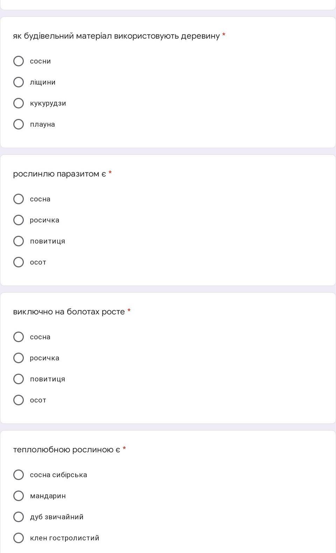Select 'сосна' under the parasite plant question
The height and width of the screenshot is (553, 336).
(x=19, y=199)
